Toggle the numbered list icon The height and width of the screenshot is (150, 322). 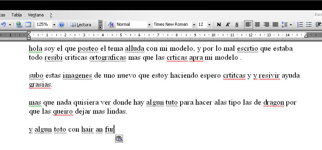pos(300,25)
